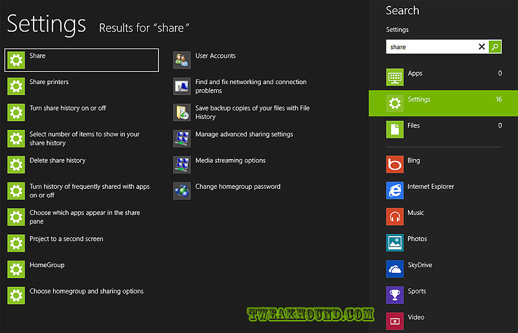Select the Sports trophy icon
The image size is (518, 333).
(x=395, y=295)
